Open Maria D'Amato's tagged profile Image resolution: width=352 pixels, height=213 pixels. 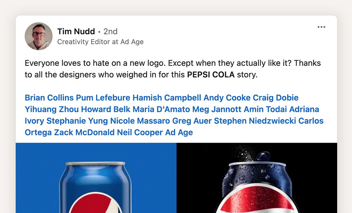coord(161,109)
